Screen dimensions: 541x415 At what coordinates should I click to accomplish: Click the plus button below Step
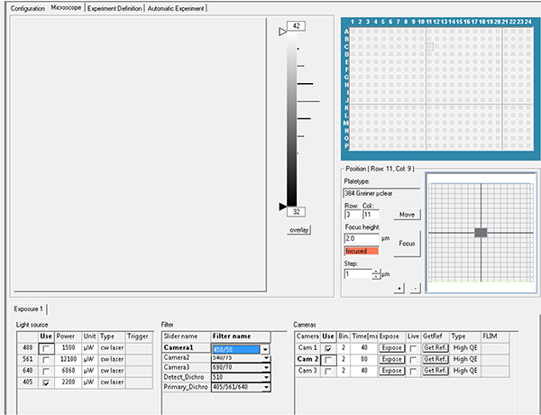(399, 288)
